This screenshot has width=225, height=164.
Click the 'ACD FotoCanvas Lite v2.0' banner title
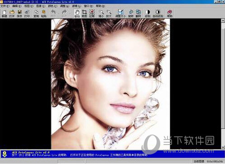point(31,152)
